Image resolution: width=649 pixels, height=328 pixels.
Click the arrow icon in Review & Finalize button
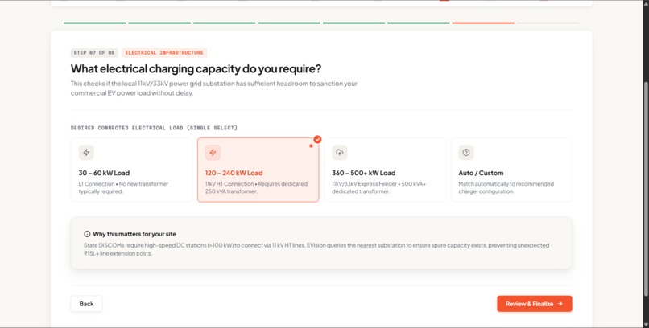click(x=560, y=304)
